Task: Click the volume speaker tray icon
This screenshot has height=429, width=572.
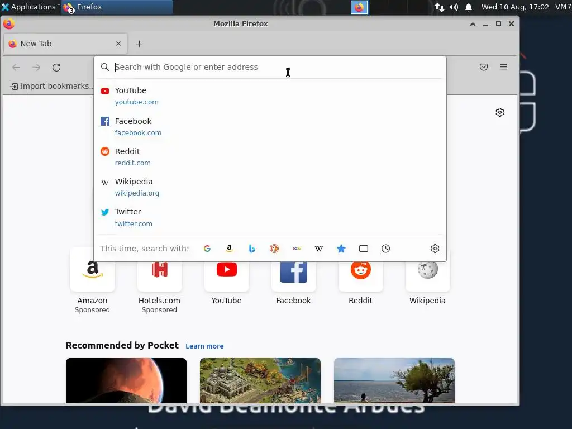Action: [x=454, y=7]
